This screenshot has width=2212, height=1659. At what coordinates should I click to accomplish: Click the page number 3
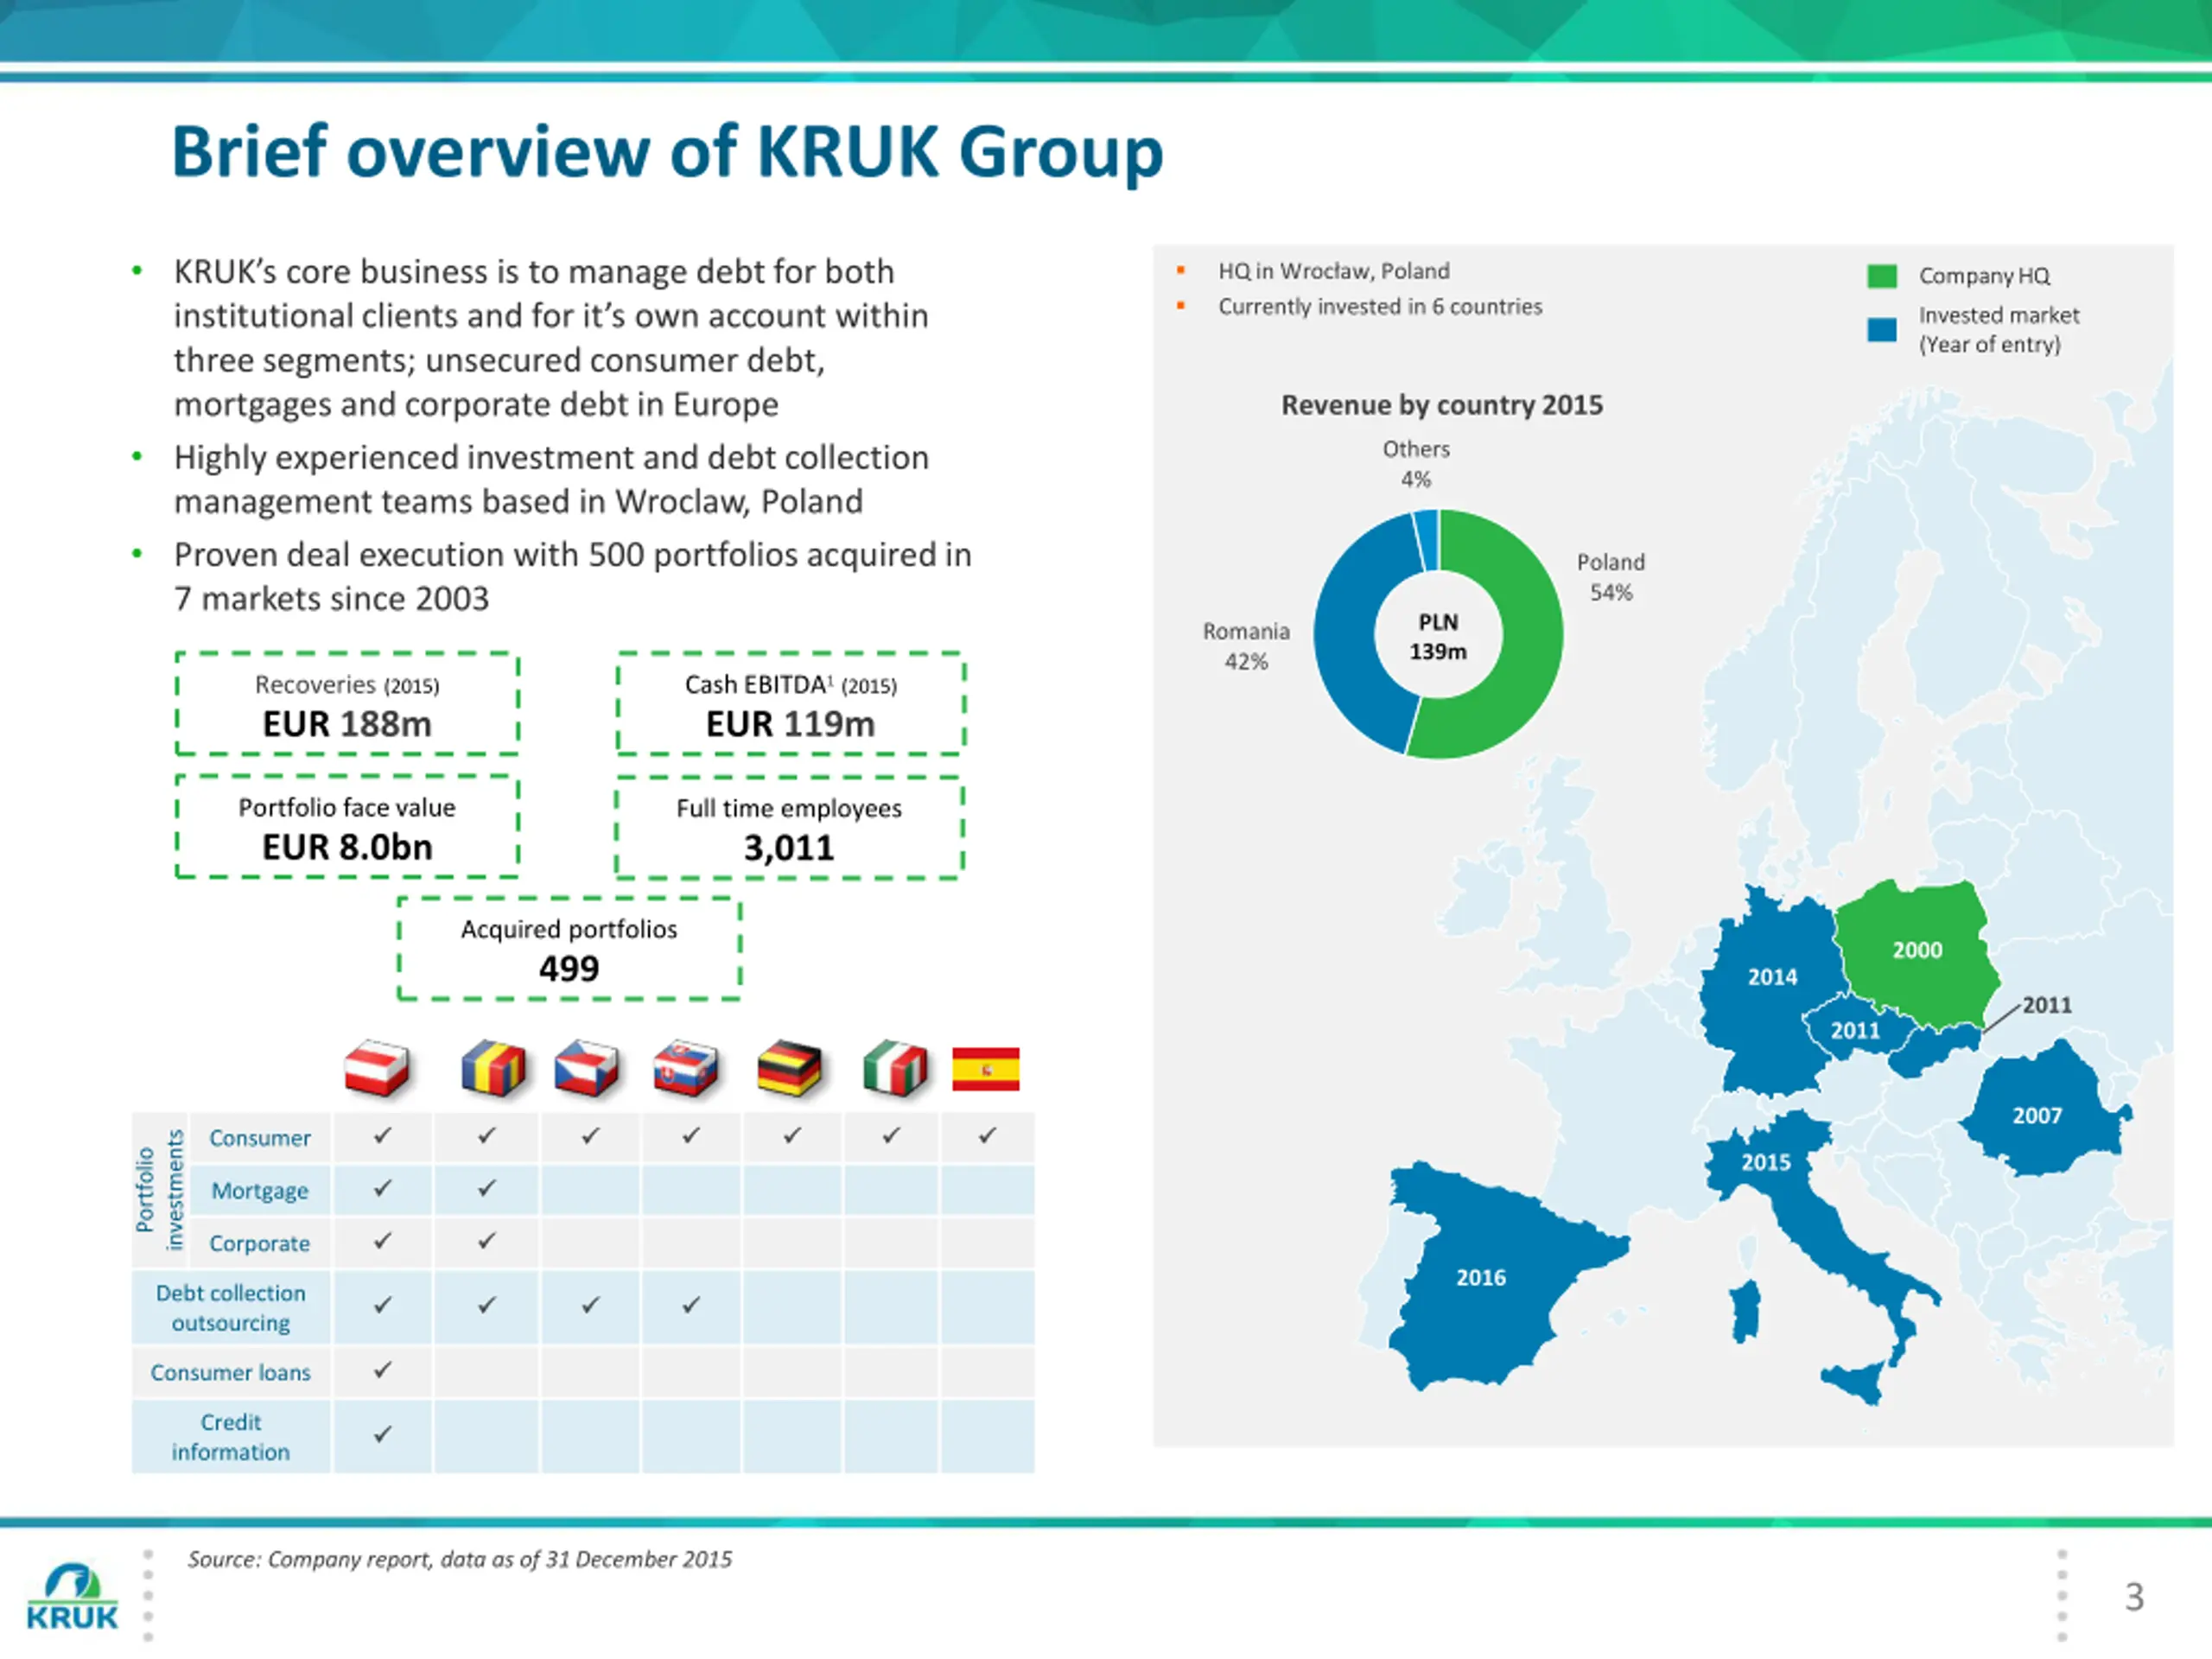2134,1598
